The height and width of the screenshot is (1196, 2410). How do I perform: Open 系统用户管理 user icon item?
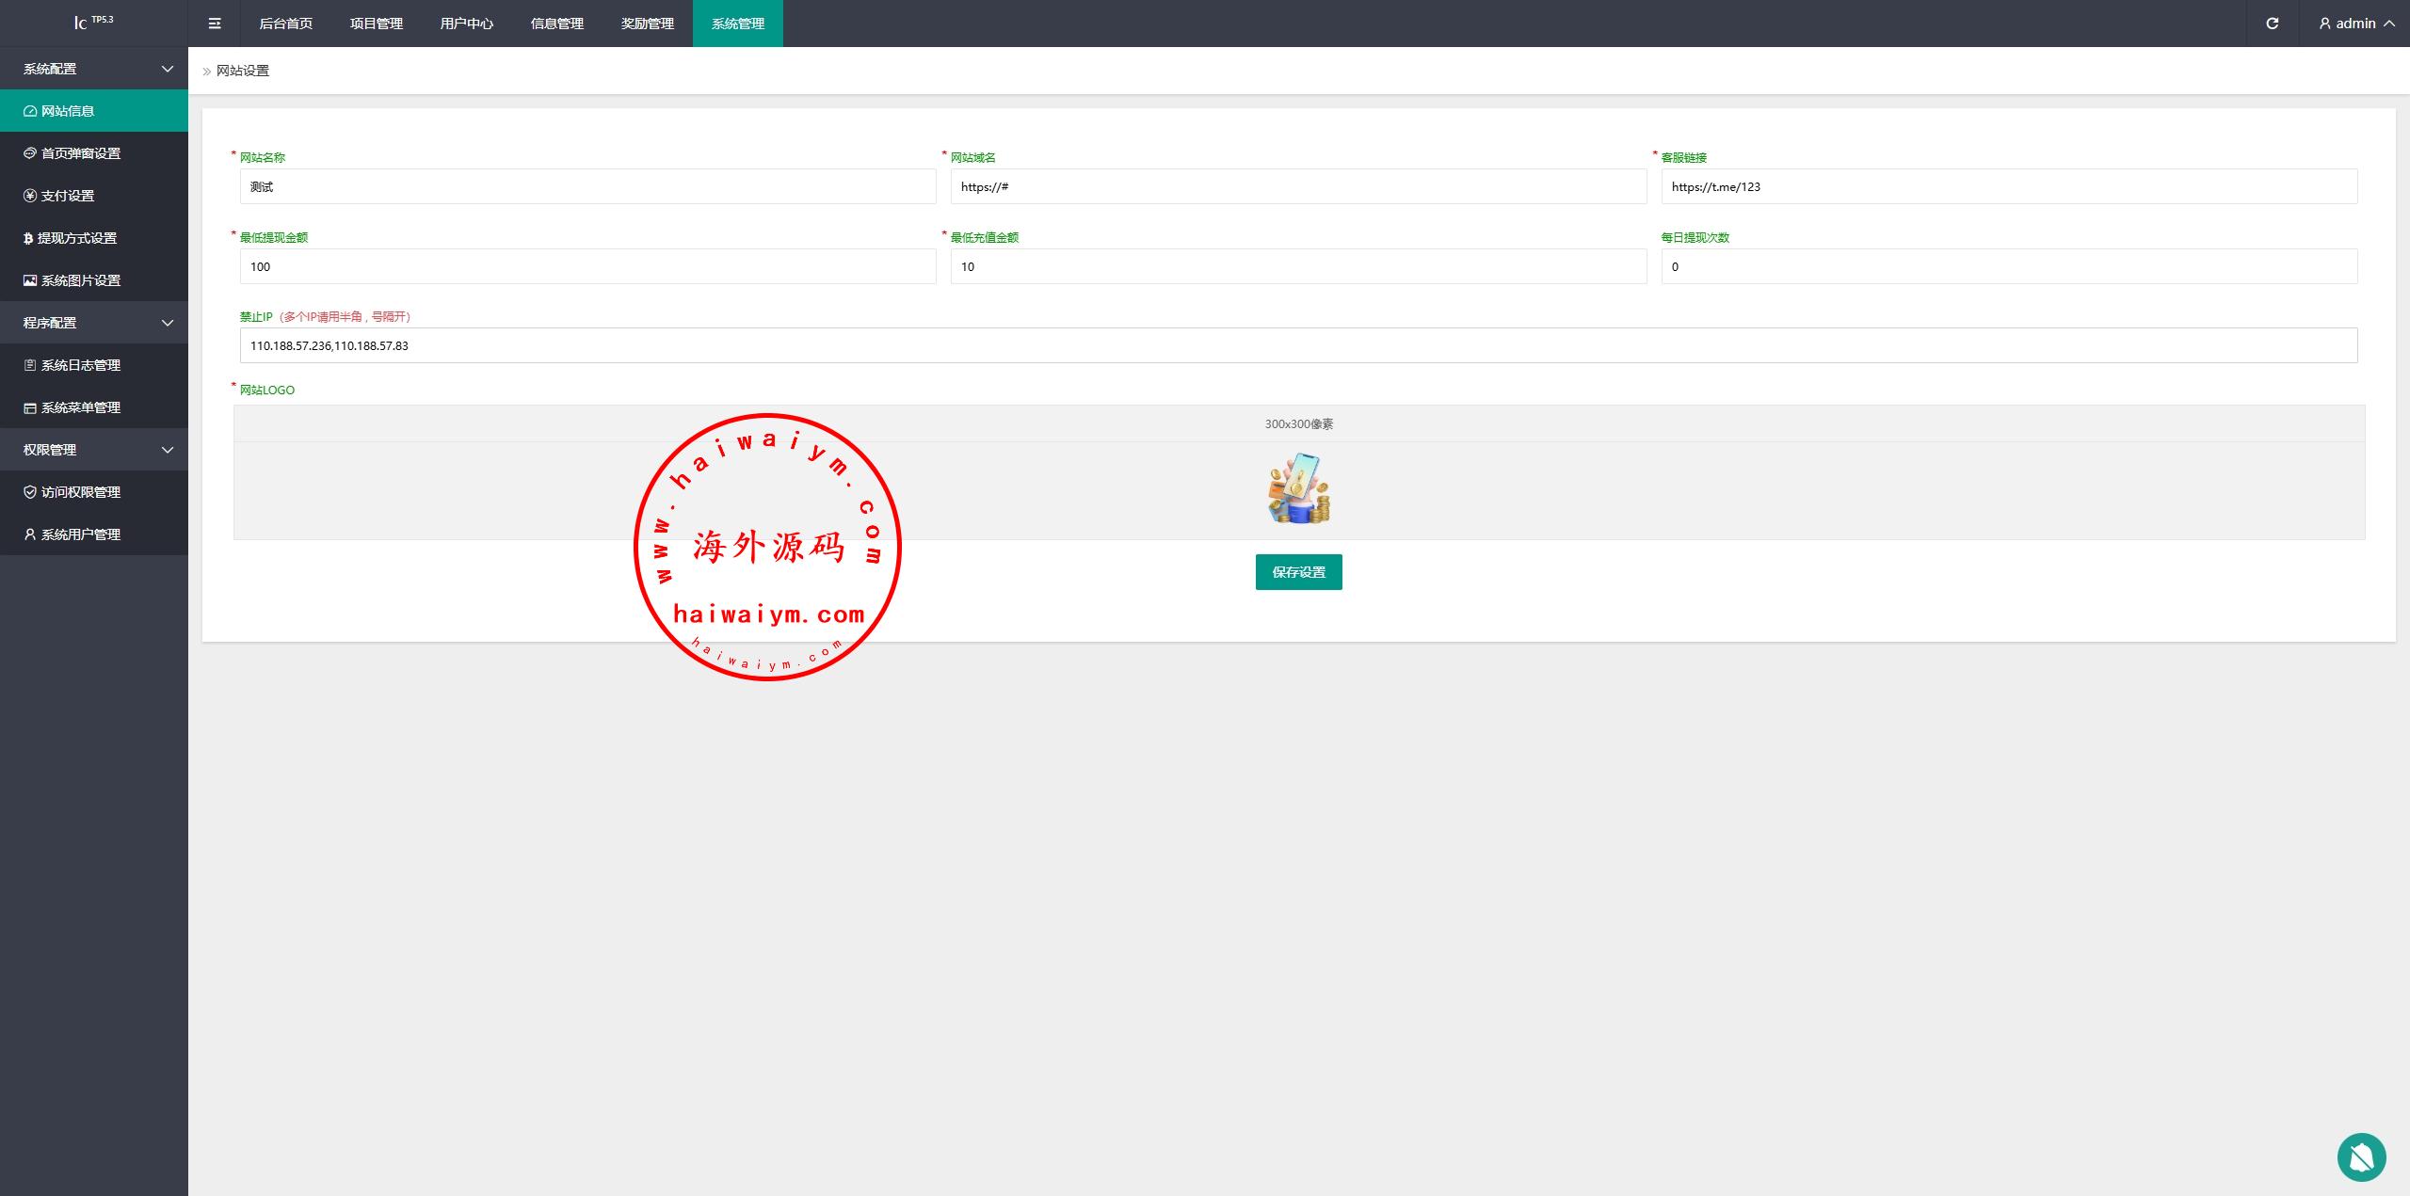(x=80, y=534)
